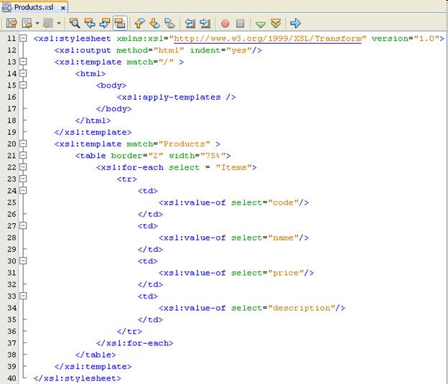Click the select="price" value-of line
Screen dimensions: 448x384
click(x=236, y=273)
